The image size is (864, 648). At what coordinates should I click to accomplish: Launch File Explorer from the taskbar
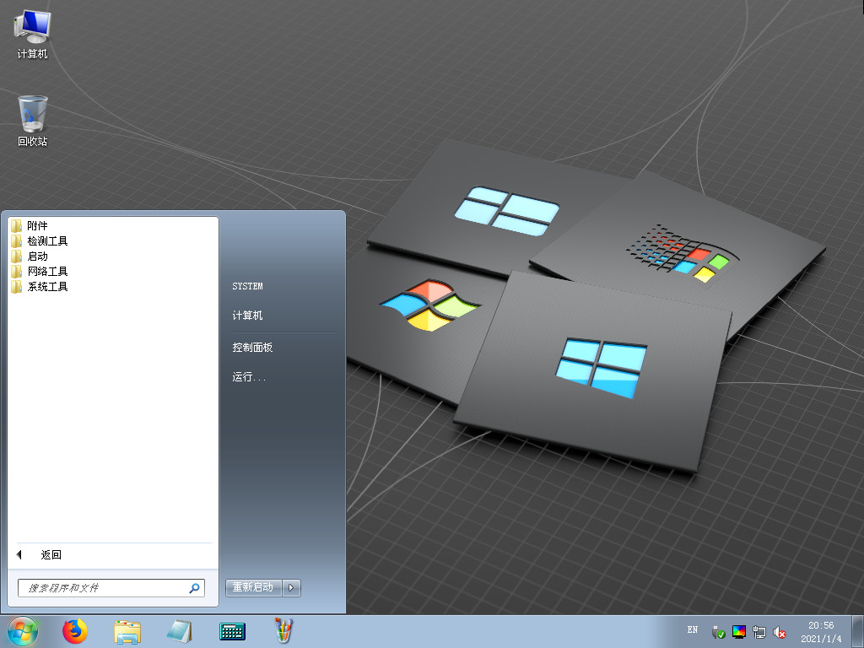(127, 630)
